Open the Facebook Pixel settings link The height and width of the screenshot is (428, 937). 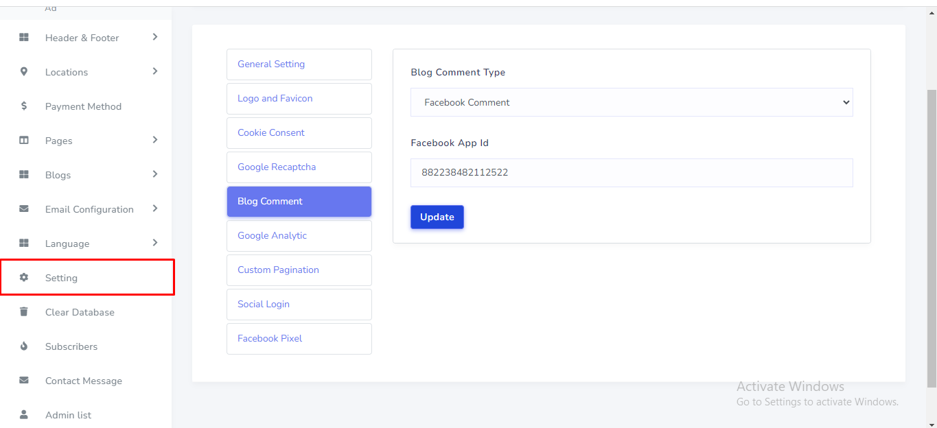coord(299,339)
